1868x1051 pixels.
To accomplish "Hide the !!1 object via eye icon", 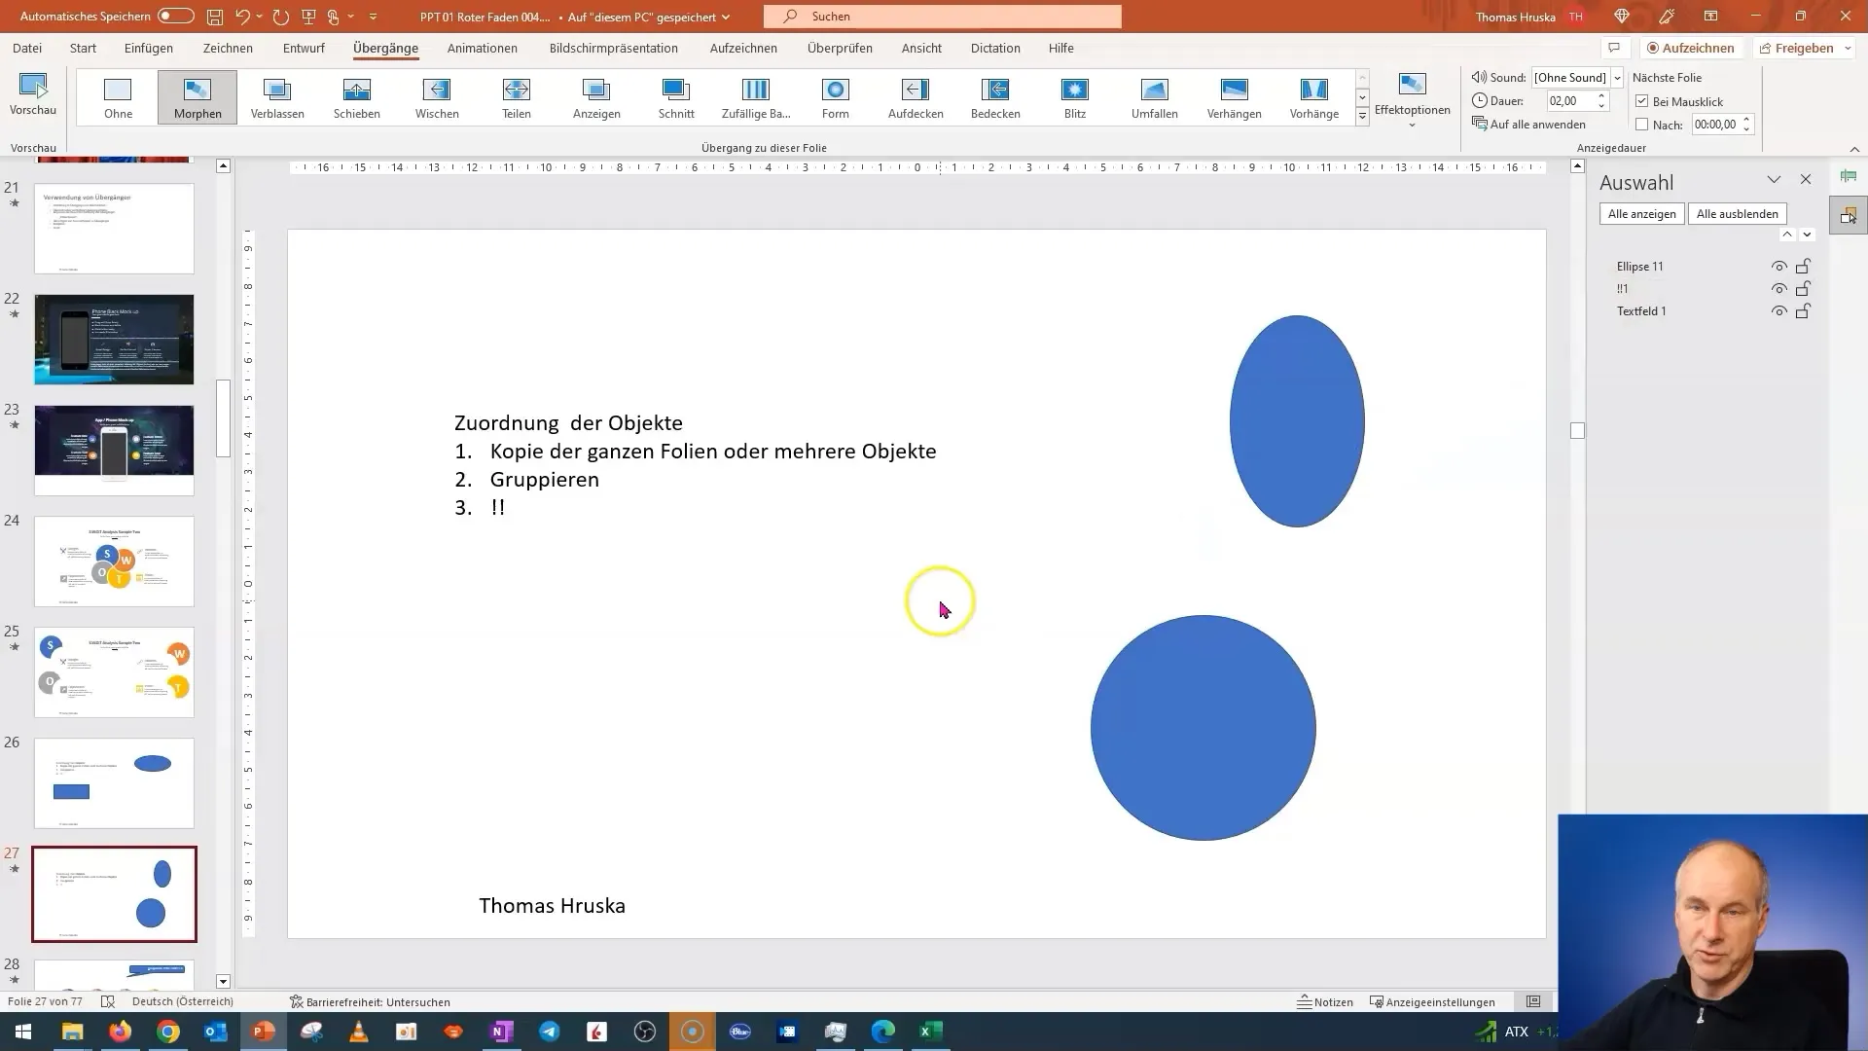I will (x=1778, y=289).
